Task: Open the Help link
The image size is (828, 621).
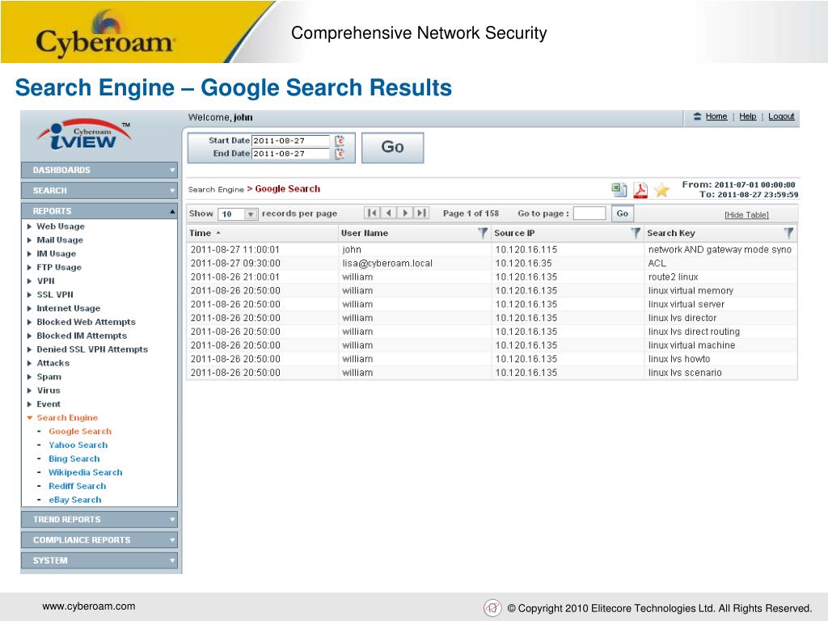Action: 747,116
